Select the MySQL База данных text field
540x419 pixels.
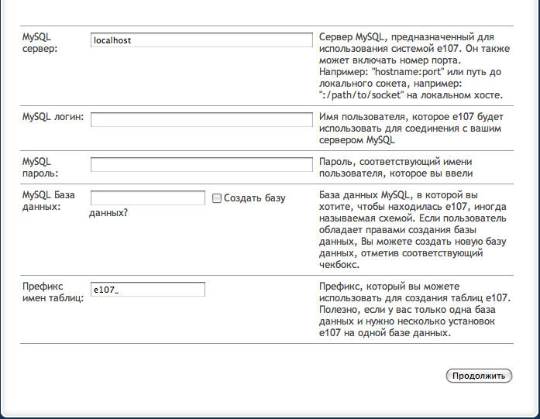147,198
